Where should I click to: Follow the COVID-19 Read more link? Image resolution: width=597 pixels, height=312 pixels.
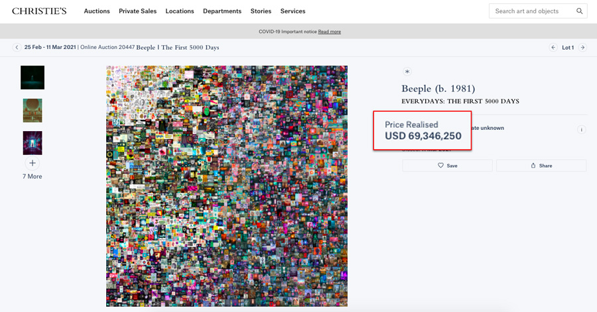[x=329, y=32]
